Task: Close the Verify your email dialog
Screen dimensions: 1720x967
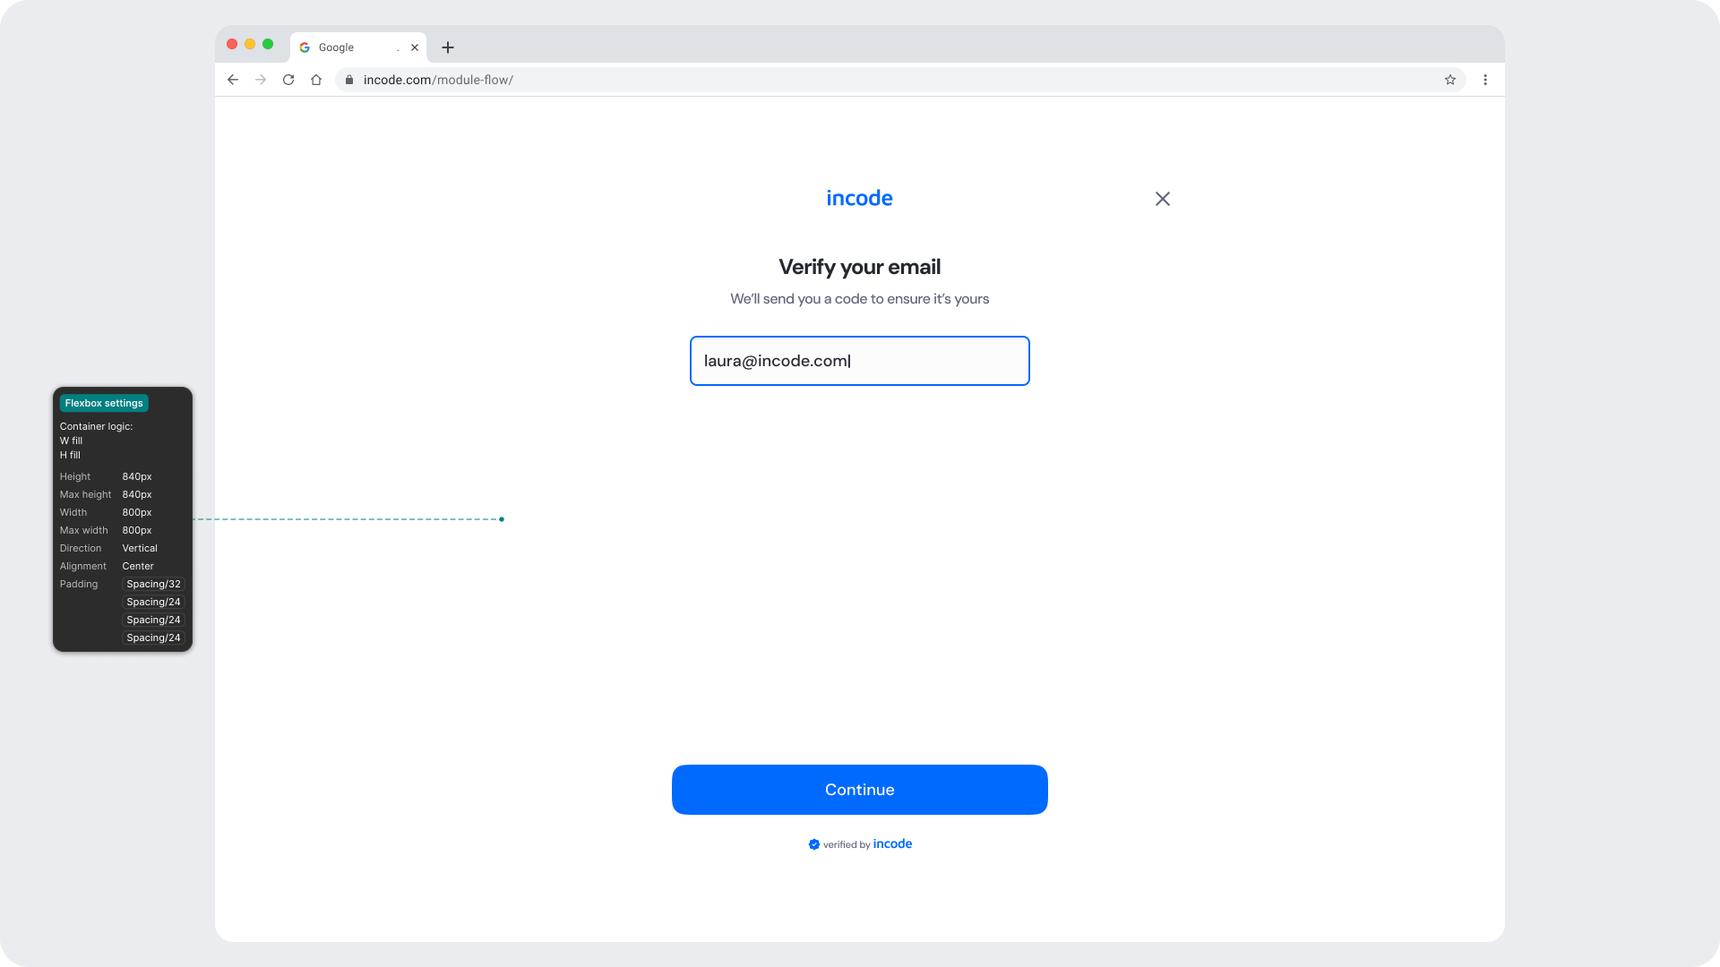Action: tap(1163, 199)
